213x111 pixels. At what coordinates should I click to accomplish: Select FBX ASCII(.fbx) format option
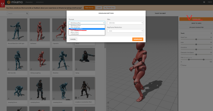pyautogui.click(x=87, y=27)
